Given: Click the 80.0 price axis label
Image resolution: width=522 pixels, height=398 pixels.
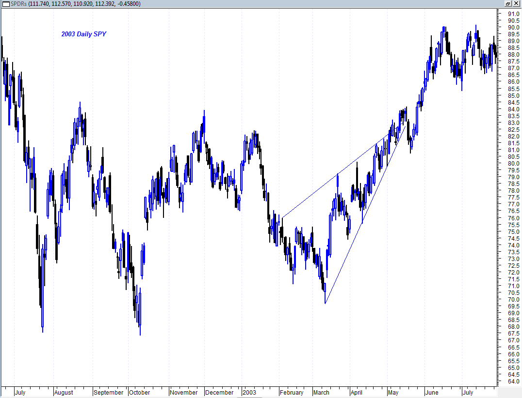Looking at the screenshot, I should pyautogui.click(x=514, y=164).
